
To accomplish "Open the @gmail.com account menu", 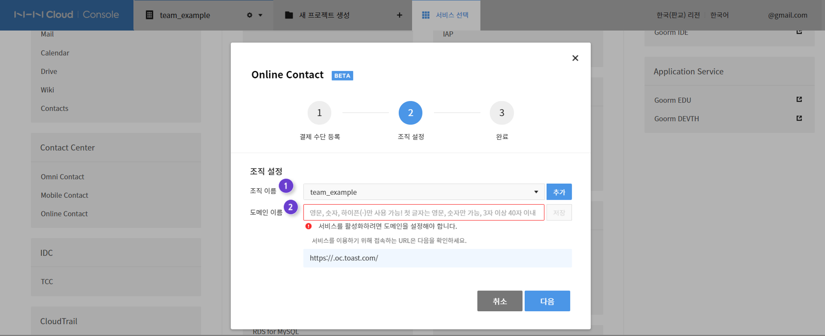I will [787, 15].
